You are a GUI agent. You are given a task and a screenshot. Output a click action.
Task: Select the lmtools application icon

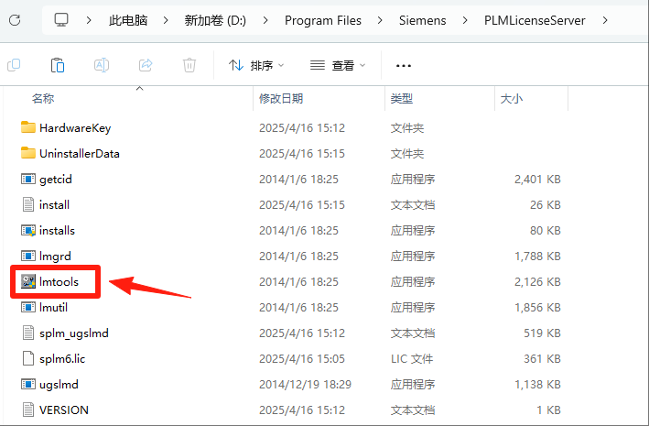(27, 282)
